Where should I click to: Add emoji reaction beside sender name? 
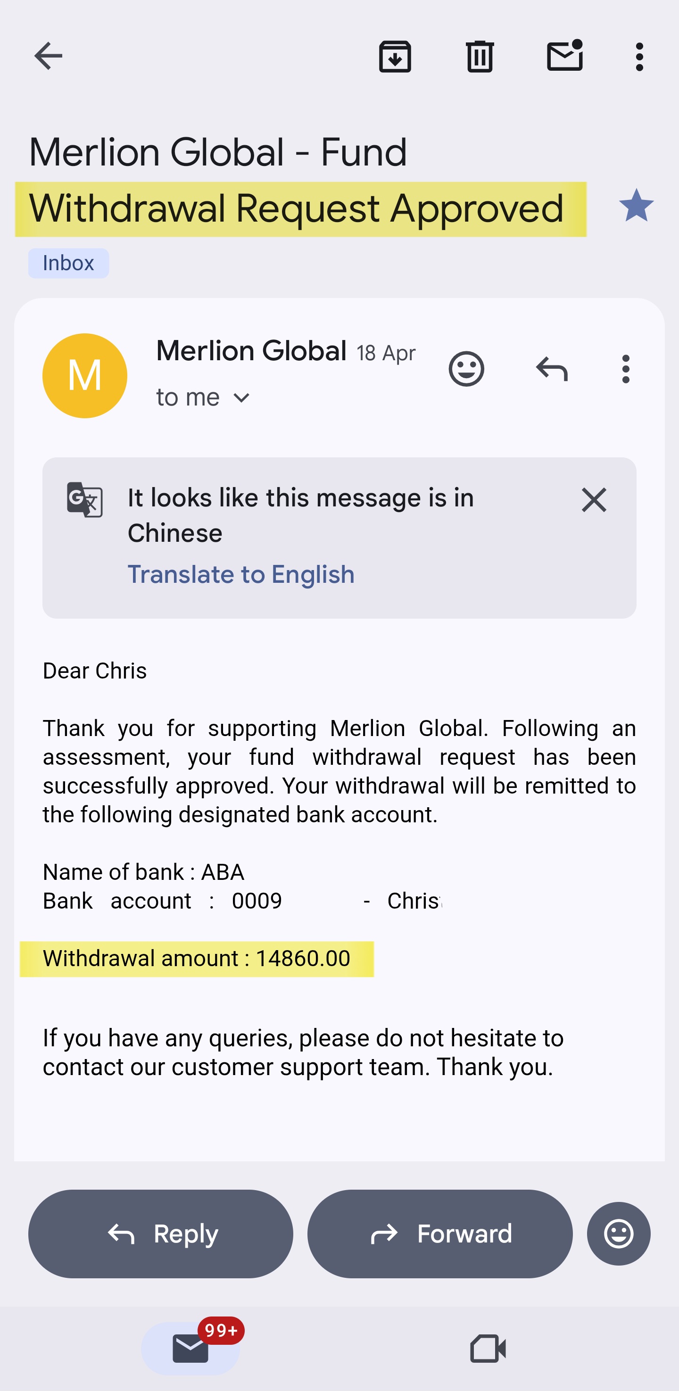coord(466,369)
